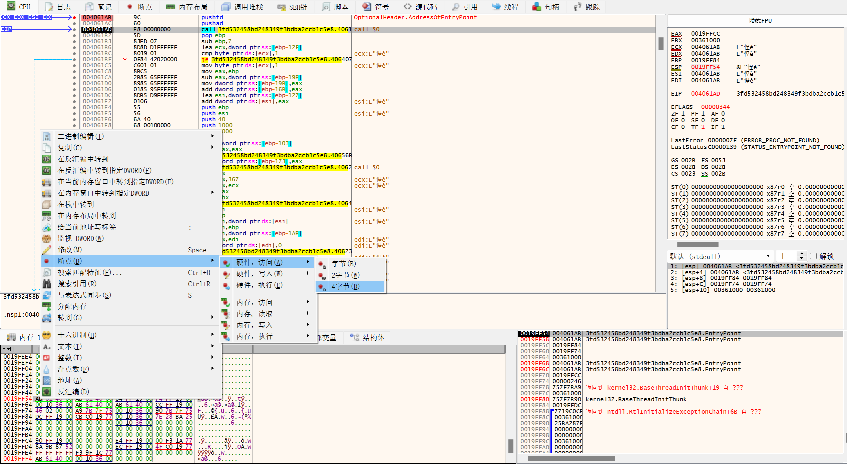This screenshot has width=847, height=464.
Task: Toggle the 解锁 checkbox
Action: [813, 256]
